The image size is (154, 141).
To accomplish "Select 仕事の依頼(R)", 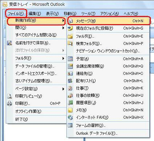I will pyautogui.click(x=108, y=95).
